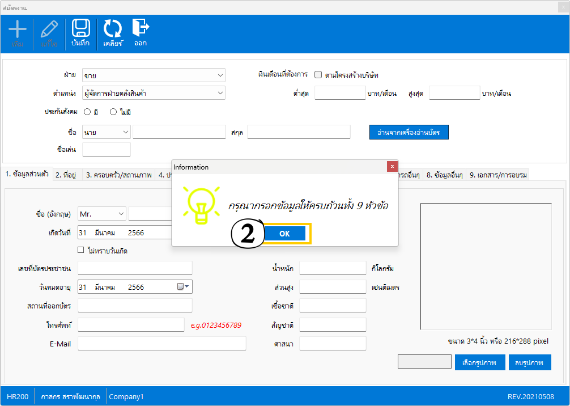Click OK in the Information dialog
The height and width of the screenshot is (406, 570).
click(284, 234)
